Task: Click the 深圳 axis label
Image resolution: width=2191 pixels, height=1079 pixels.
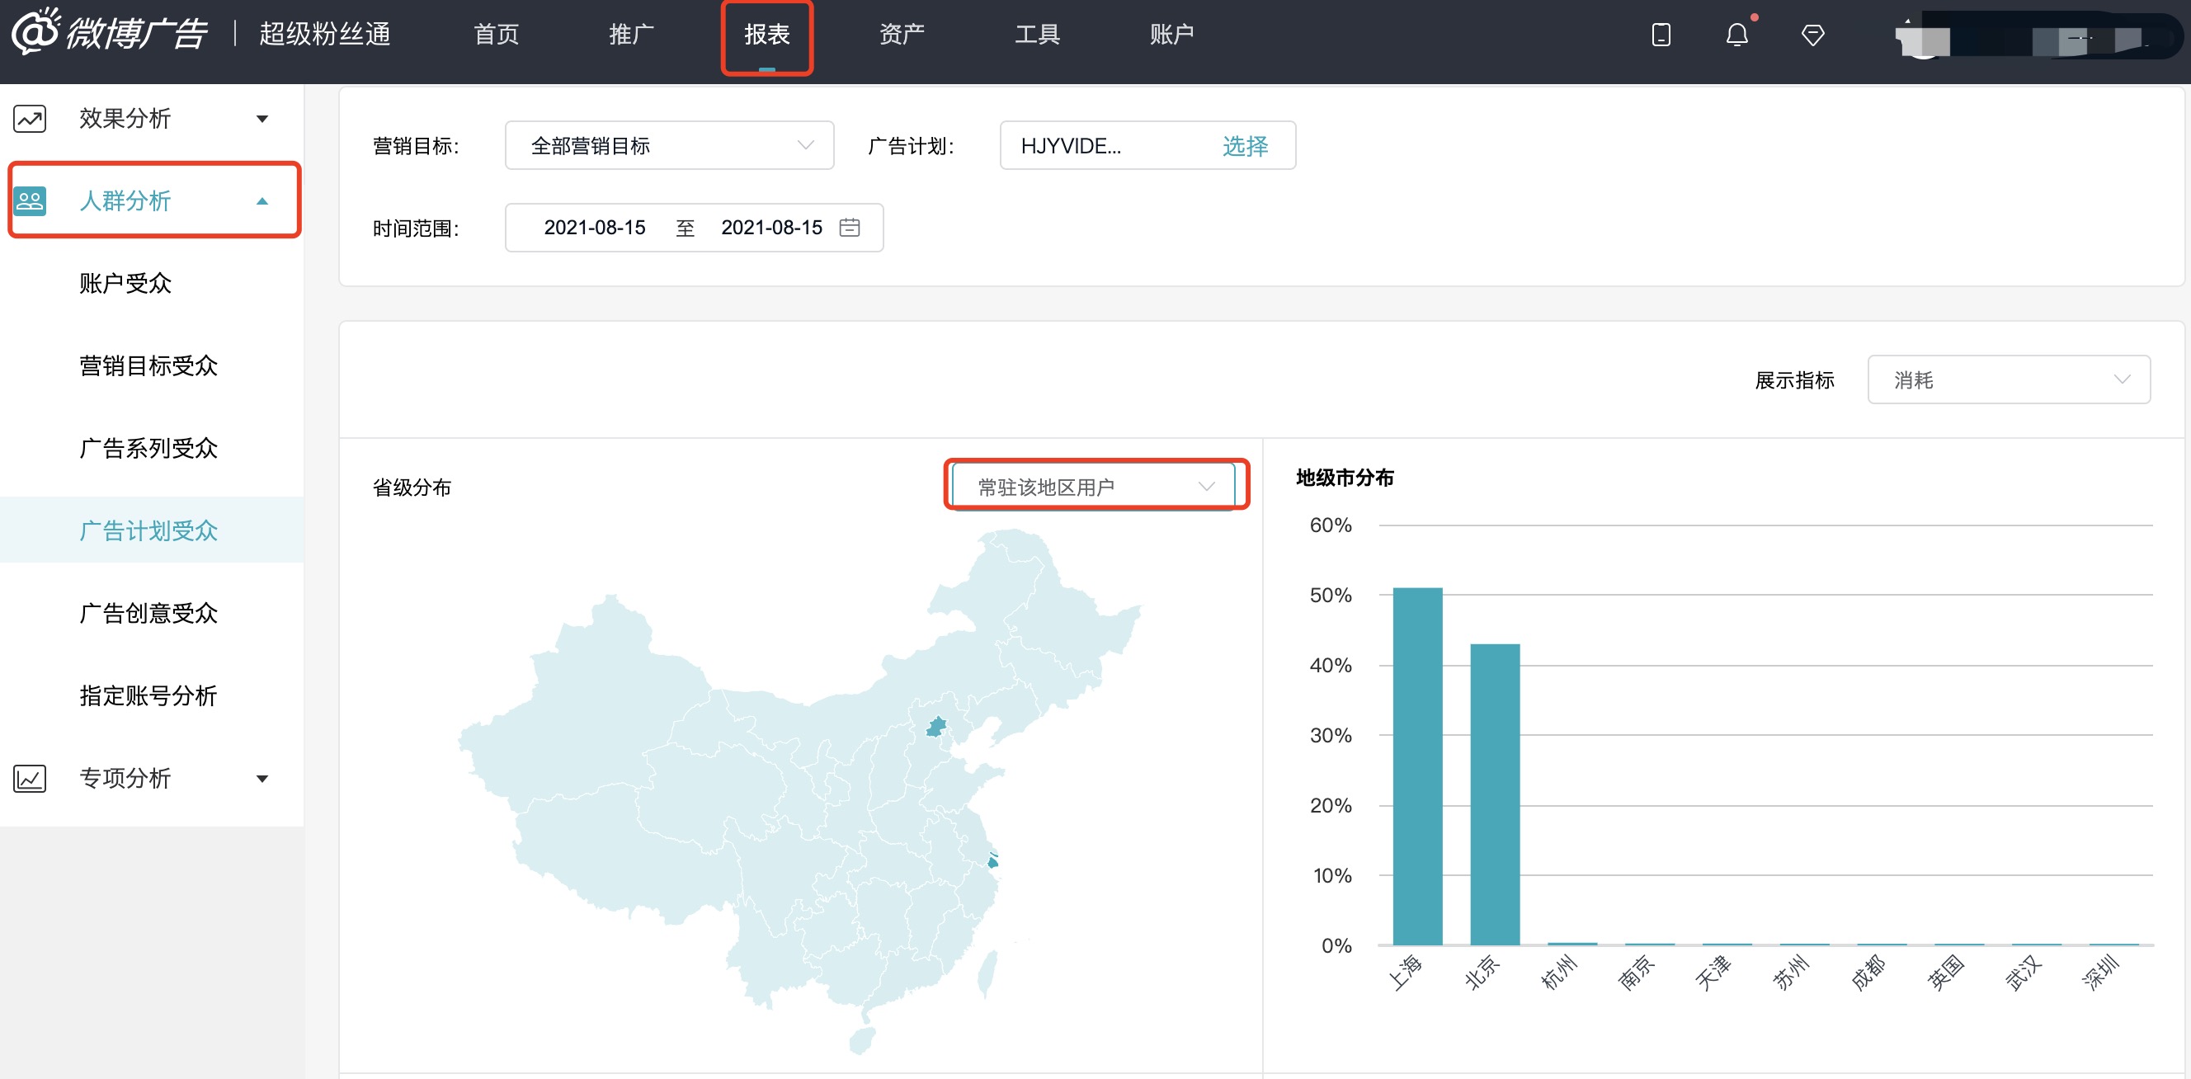Action: (2100, 973)
